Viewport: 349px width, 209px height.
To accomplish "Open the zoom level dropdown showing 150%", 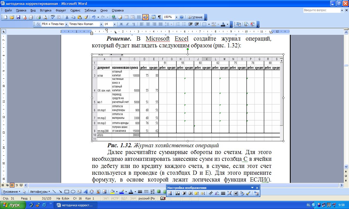I will point(177,17).
